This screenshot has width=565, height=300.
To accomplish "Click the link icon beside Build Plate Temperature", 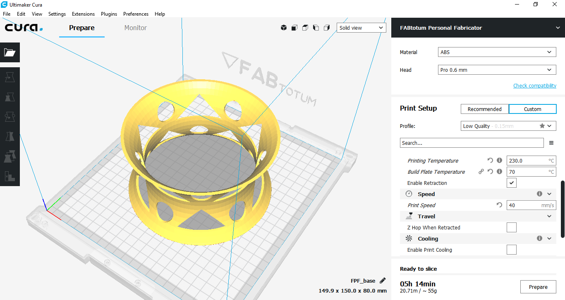I will pos(481,172).
